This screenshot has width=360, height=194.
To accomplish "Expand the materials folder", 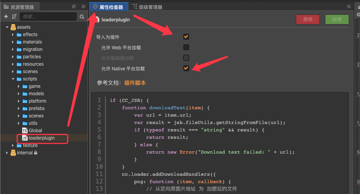I will tap(13, 42).
